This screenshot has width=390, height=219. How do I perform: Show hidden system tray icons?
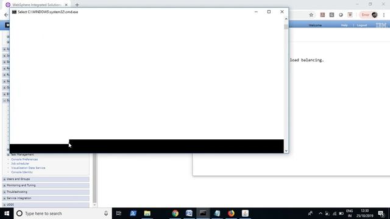321,214
